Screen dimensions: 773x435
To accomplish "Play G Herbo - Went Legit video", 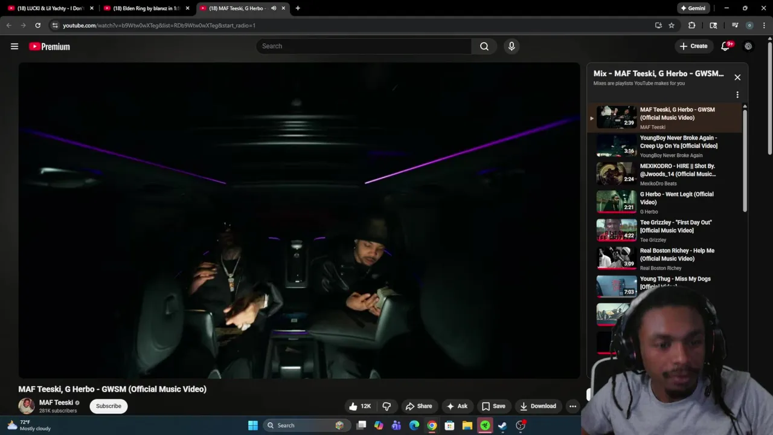I will (x=664, y=202).
